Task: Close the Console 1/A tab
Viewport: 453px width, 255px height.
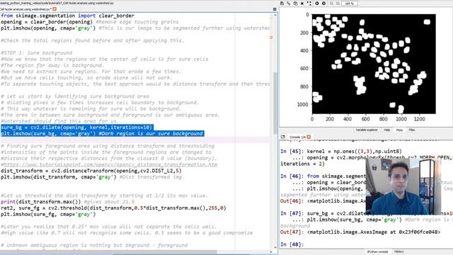Action: [309, 137]
